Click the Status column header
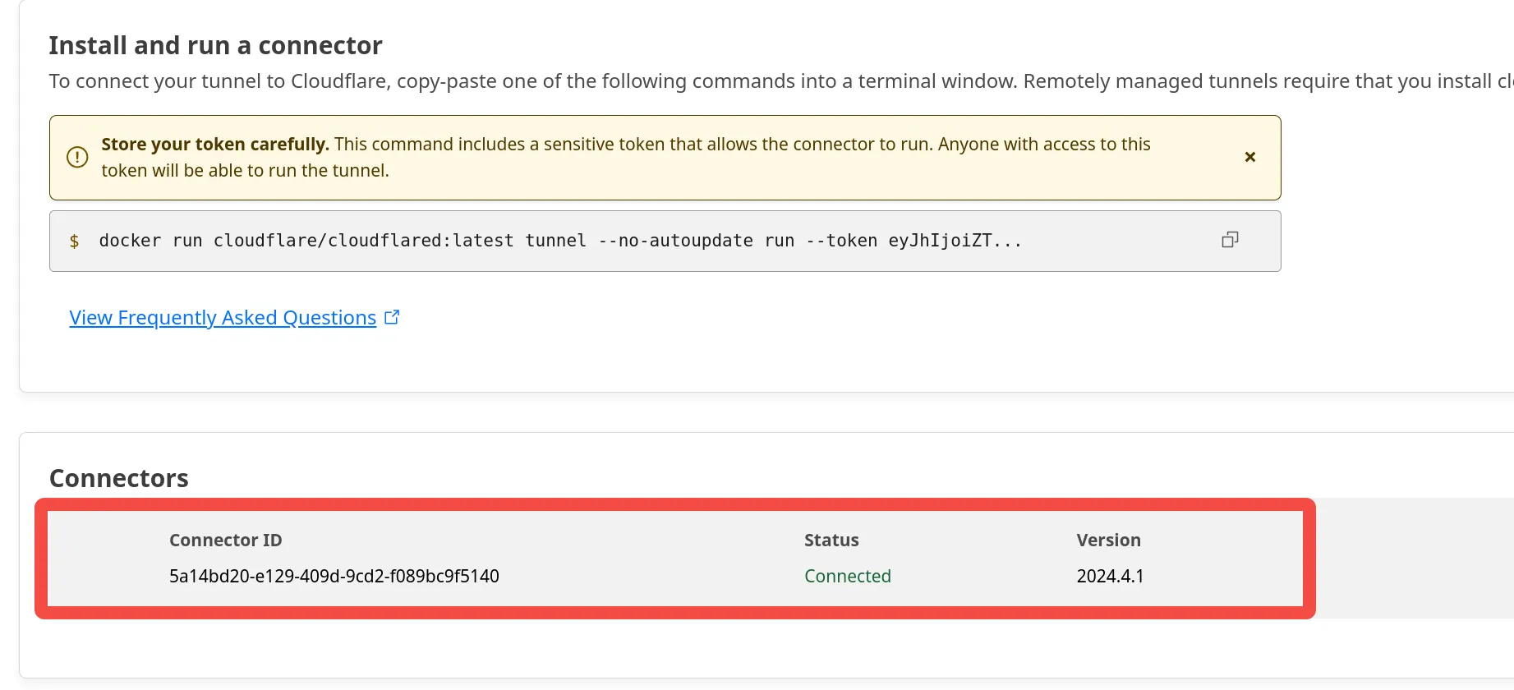 click(831, 540)
